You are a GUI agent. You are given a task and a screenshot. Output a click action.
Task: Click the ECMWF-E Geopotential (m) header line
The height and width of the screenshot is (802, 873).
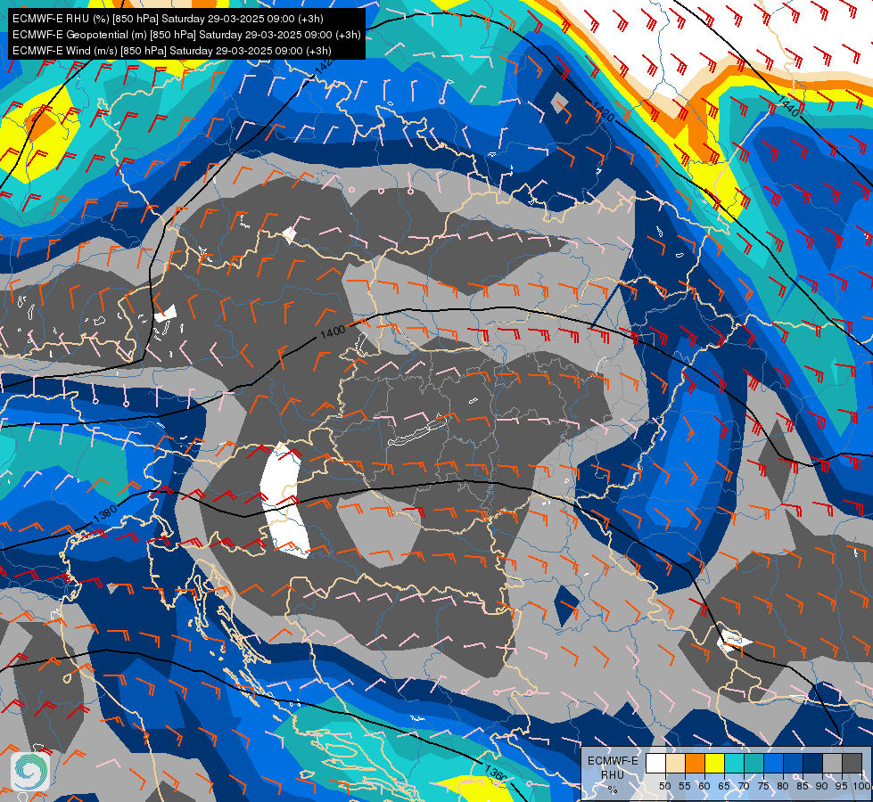(x=186, y=35)
